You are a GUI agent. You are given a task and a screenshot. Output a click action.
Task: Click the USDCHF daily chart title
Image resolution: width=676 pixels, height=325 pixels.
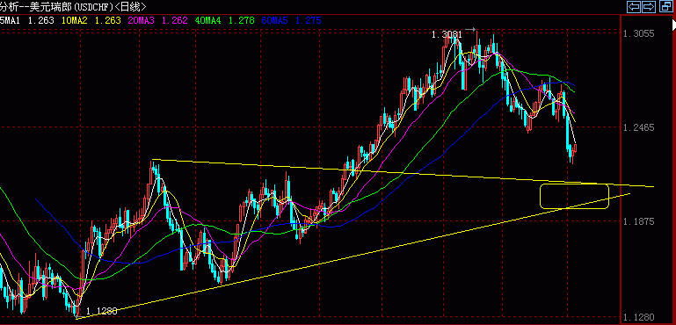click(x=73, y=6)
